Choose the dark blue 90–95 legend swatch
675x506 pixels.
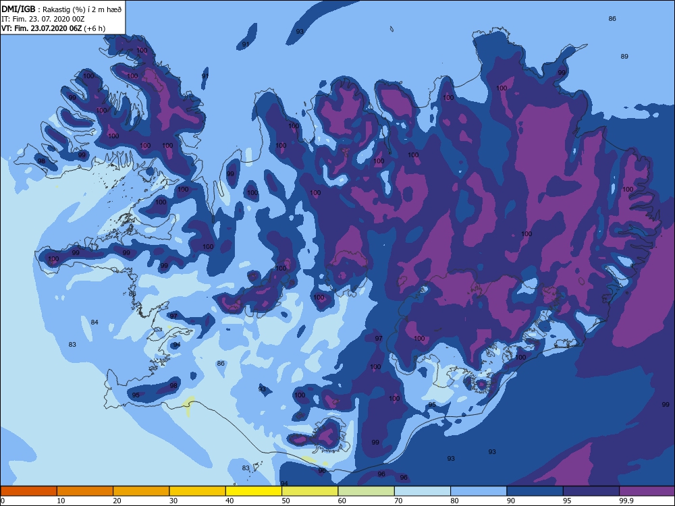tap(535, 491)
